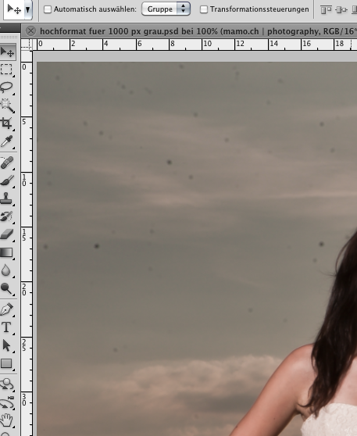Image resolution: width=357 pixels, height=436 pixels.
Task: Select the Crop tool
Action: (x=7, y=123)
